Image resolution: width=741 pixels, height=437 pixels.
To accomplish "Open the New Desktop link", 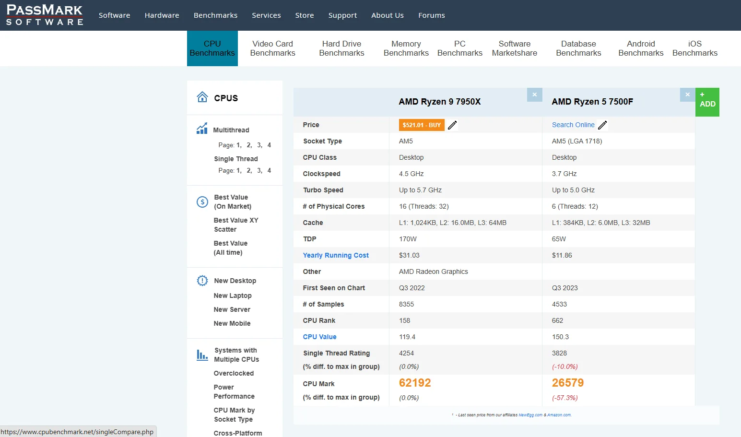I will pyautogui.click(x=235, y=281).
